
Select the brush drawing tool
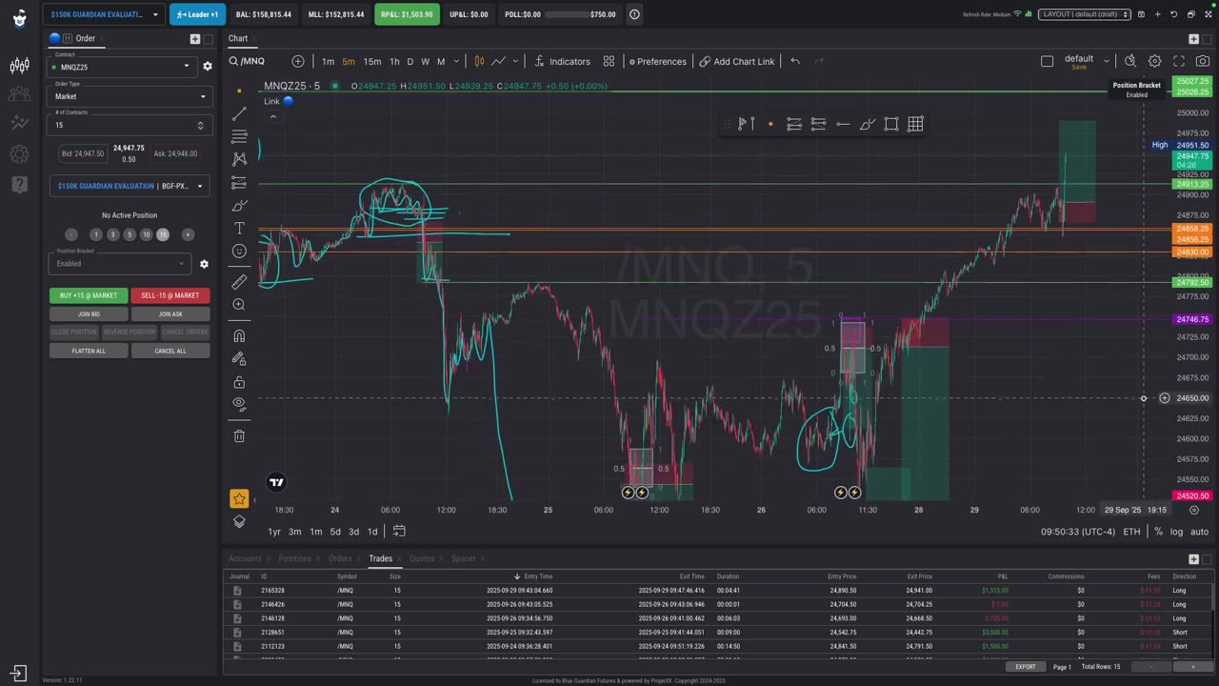[239, 206]
